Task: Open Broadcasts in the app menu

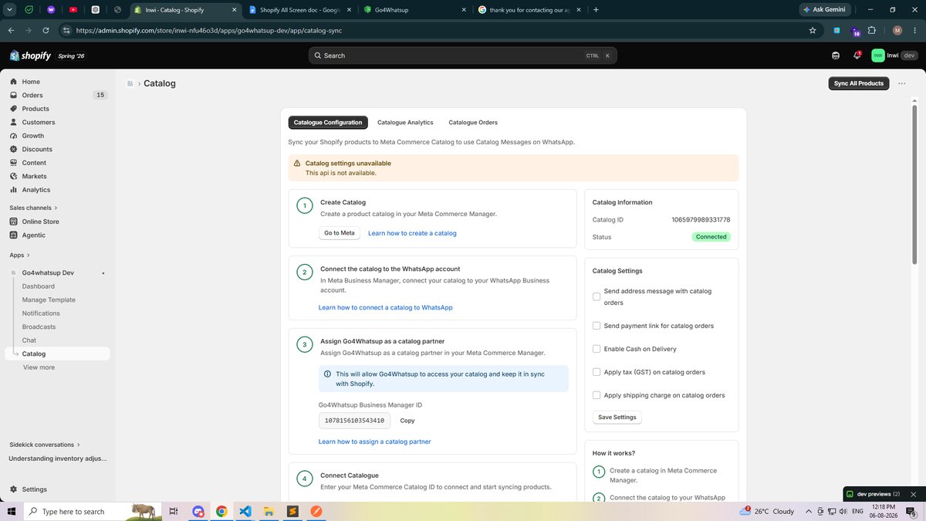Action: pyautogui.click(x=39, y=326)
